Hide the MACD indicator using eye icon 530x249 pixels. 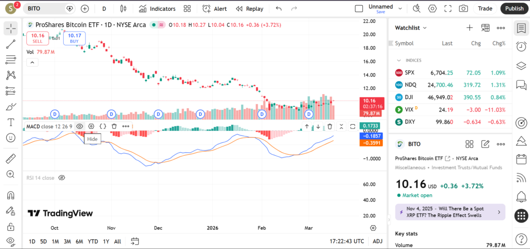pyautogui.click(x=80, y=126)
